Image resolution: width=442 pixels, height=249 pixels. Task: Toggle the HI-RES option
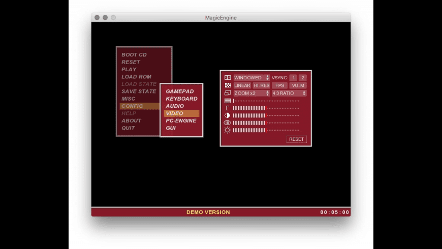click(261, 85)
